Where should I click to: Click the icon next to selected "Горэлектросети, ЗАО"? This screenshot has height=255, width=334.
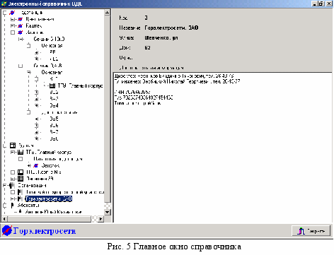(21, 198)
